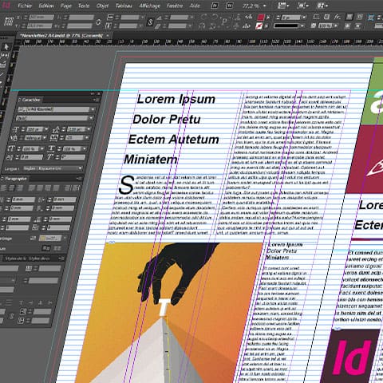Image resolution: width=383 pixels, height=383 pixels.
Task: Toggle do not align to baseline grid
Action: coord(46,248)
